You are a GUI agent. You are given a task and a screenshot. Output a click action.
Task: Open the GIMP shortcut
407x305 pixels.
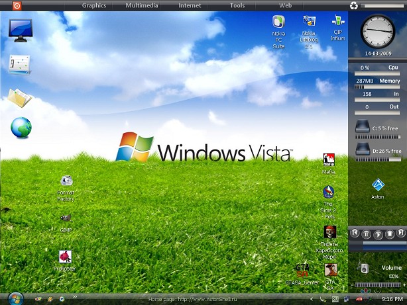(66, 223)
